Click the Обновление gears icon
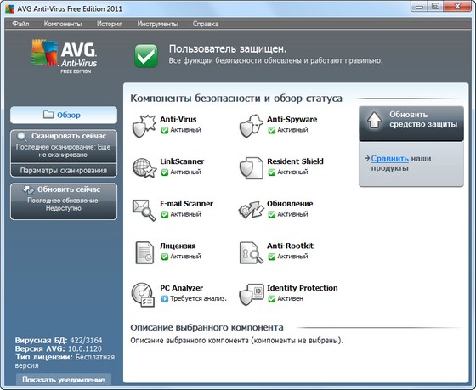The image size is (476, 390). click(x=252, y=209)
